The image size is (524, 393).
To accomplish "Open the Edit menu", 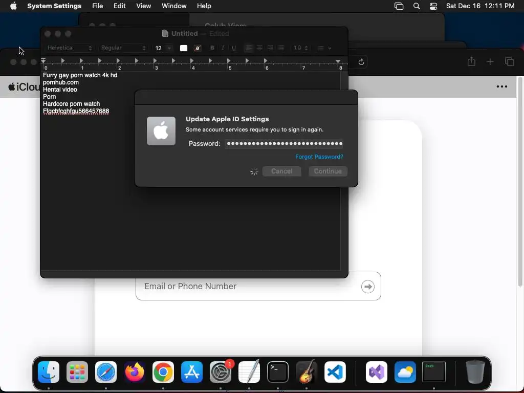I will (x=119, y=6).
